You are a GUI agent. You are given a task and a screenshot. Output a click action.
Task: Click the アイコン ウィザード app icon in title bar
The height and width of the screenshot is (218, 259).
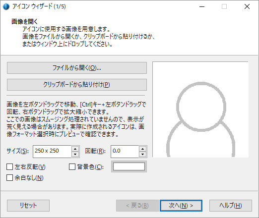point(6,6)
